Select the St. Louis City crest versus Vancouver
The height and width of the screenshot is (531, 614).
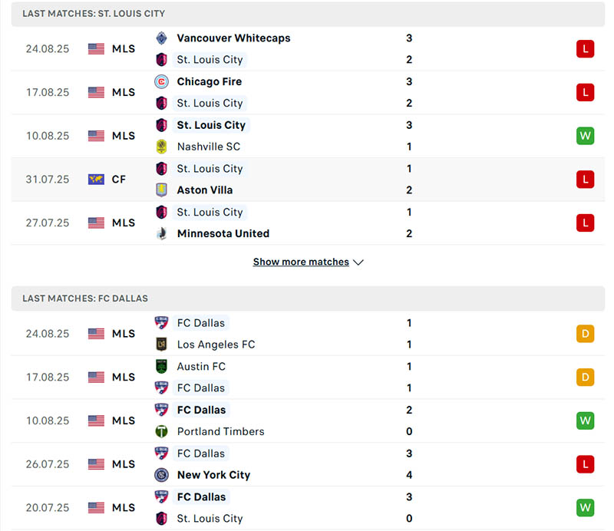[x=162, y=59]
